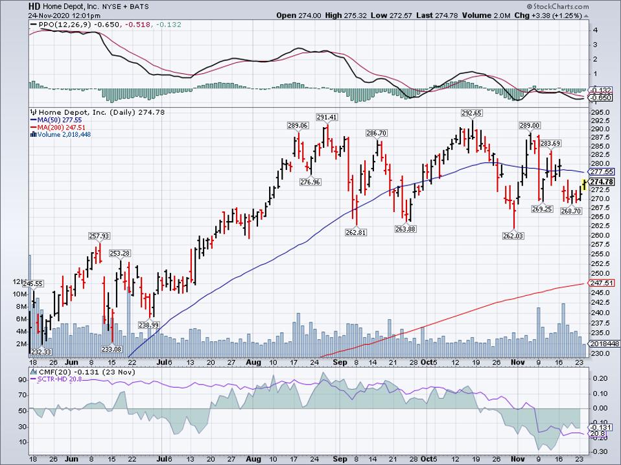Click the 'NYSE + BATS' exchange label
The width and height of the screenshot is (621, 465).
(126, 6)
